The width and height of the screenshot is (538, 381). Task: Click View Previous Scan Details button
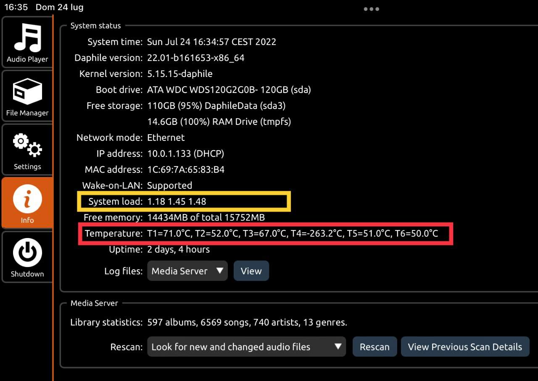465,347
